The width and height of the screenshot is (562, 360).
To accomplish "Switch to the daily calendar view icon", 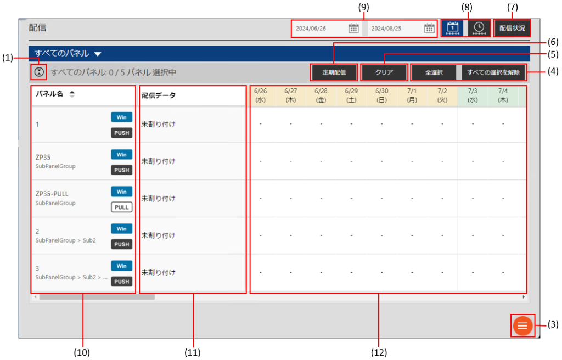I will 453,29.
